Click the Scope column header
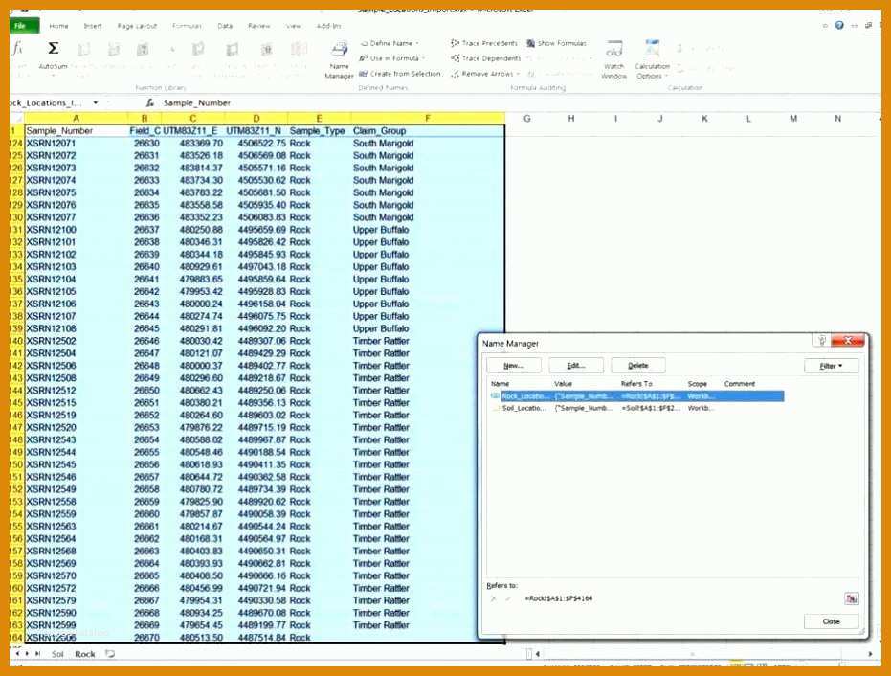This screenshot has height=676, width=891. tap(698, 384)
